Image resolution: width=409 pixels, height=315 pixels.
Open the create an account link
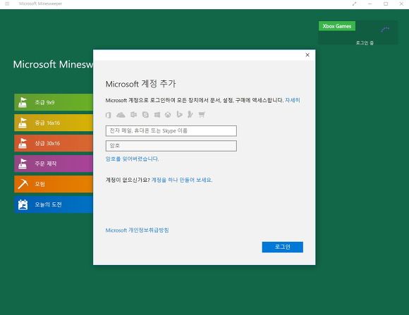[x=182, y=180]
